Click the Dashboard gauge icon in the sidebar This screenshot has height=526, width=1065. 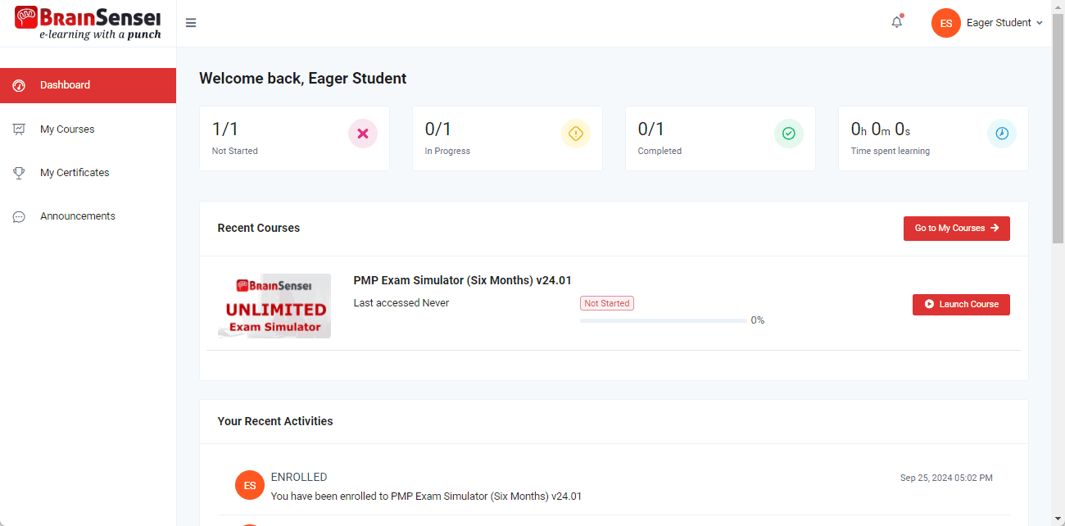tap(19, 85)
